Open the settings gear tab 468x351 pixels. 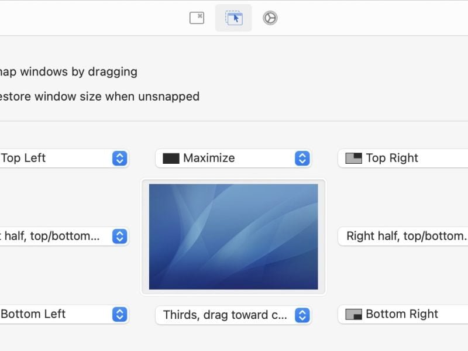[270, 18]
